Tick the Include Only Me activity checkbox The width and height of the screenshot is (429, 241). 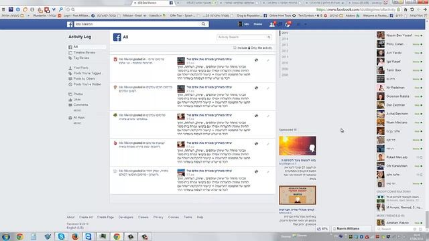click(235, 48)
